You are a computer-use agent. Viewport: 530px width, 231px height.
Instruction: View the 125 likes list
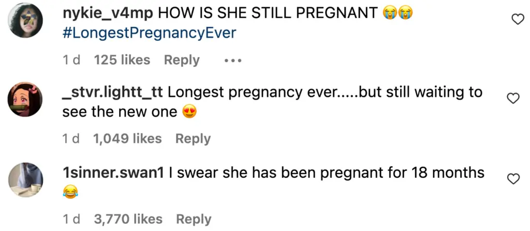coord(122,60)
